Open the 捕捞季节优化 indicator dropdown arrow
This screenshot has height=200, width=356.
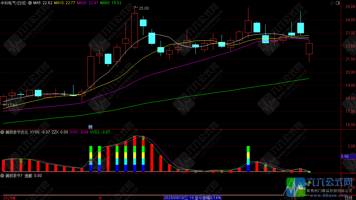3,132
